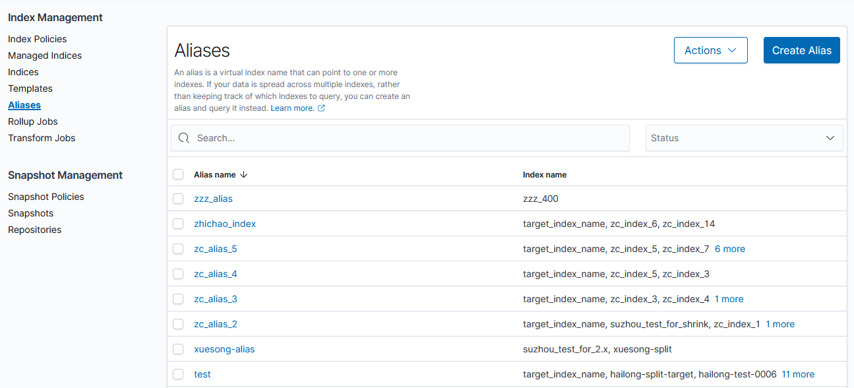The width and height of the screenshot is (854, 388).
Task: Show 11 more indexes for test alias
Action: click(798, 374)
